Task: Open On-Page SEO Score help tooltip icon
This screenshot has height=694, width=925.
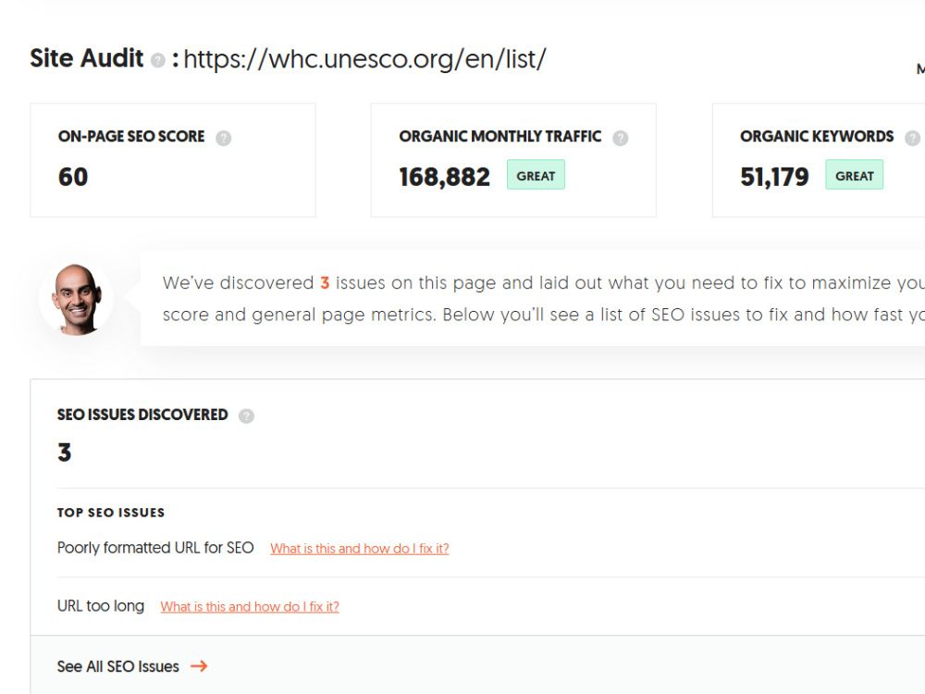Action: point(224,138)
